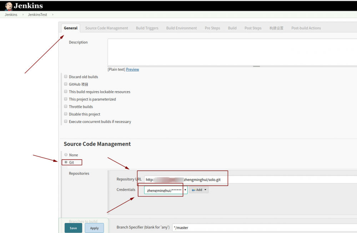The width and height of the screenshot is (357, 233).
Task: Go to the Pre Steps tab
Action: 212,28
